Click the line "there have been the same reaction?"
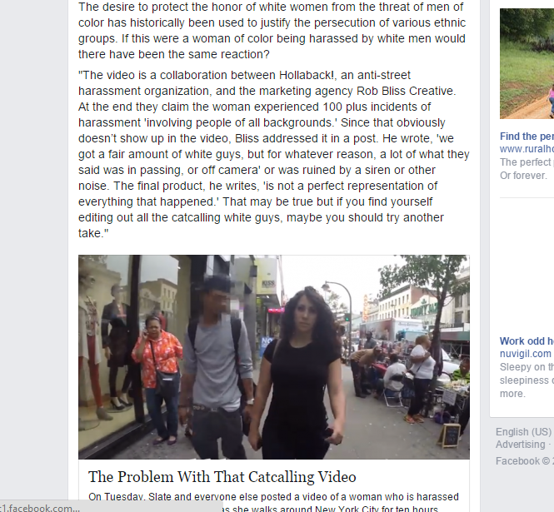Viewport: 554px width, 512px height. (174, 54)
